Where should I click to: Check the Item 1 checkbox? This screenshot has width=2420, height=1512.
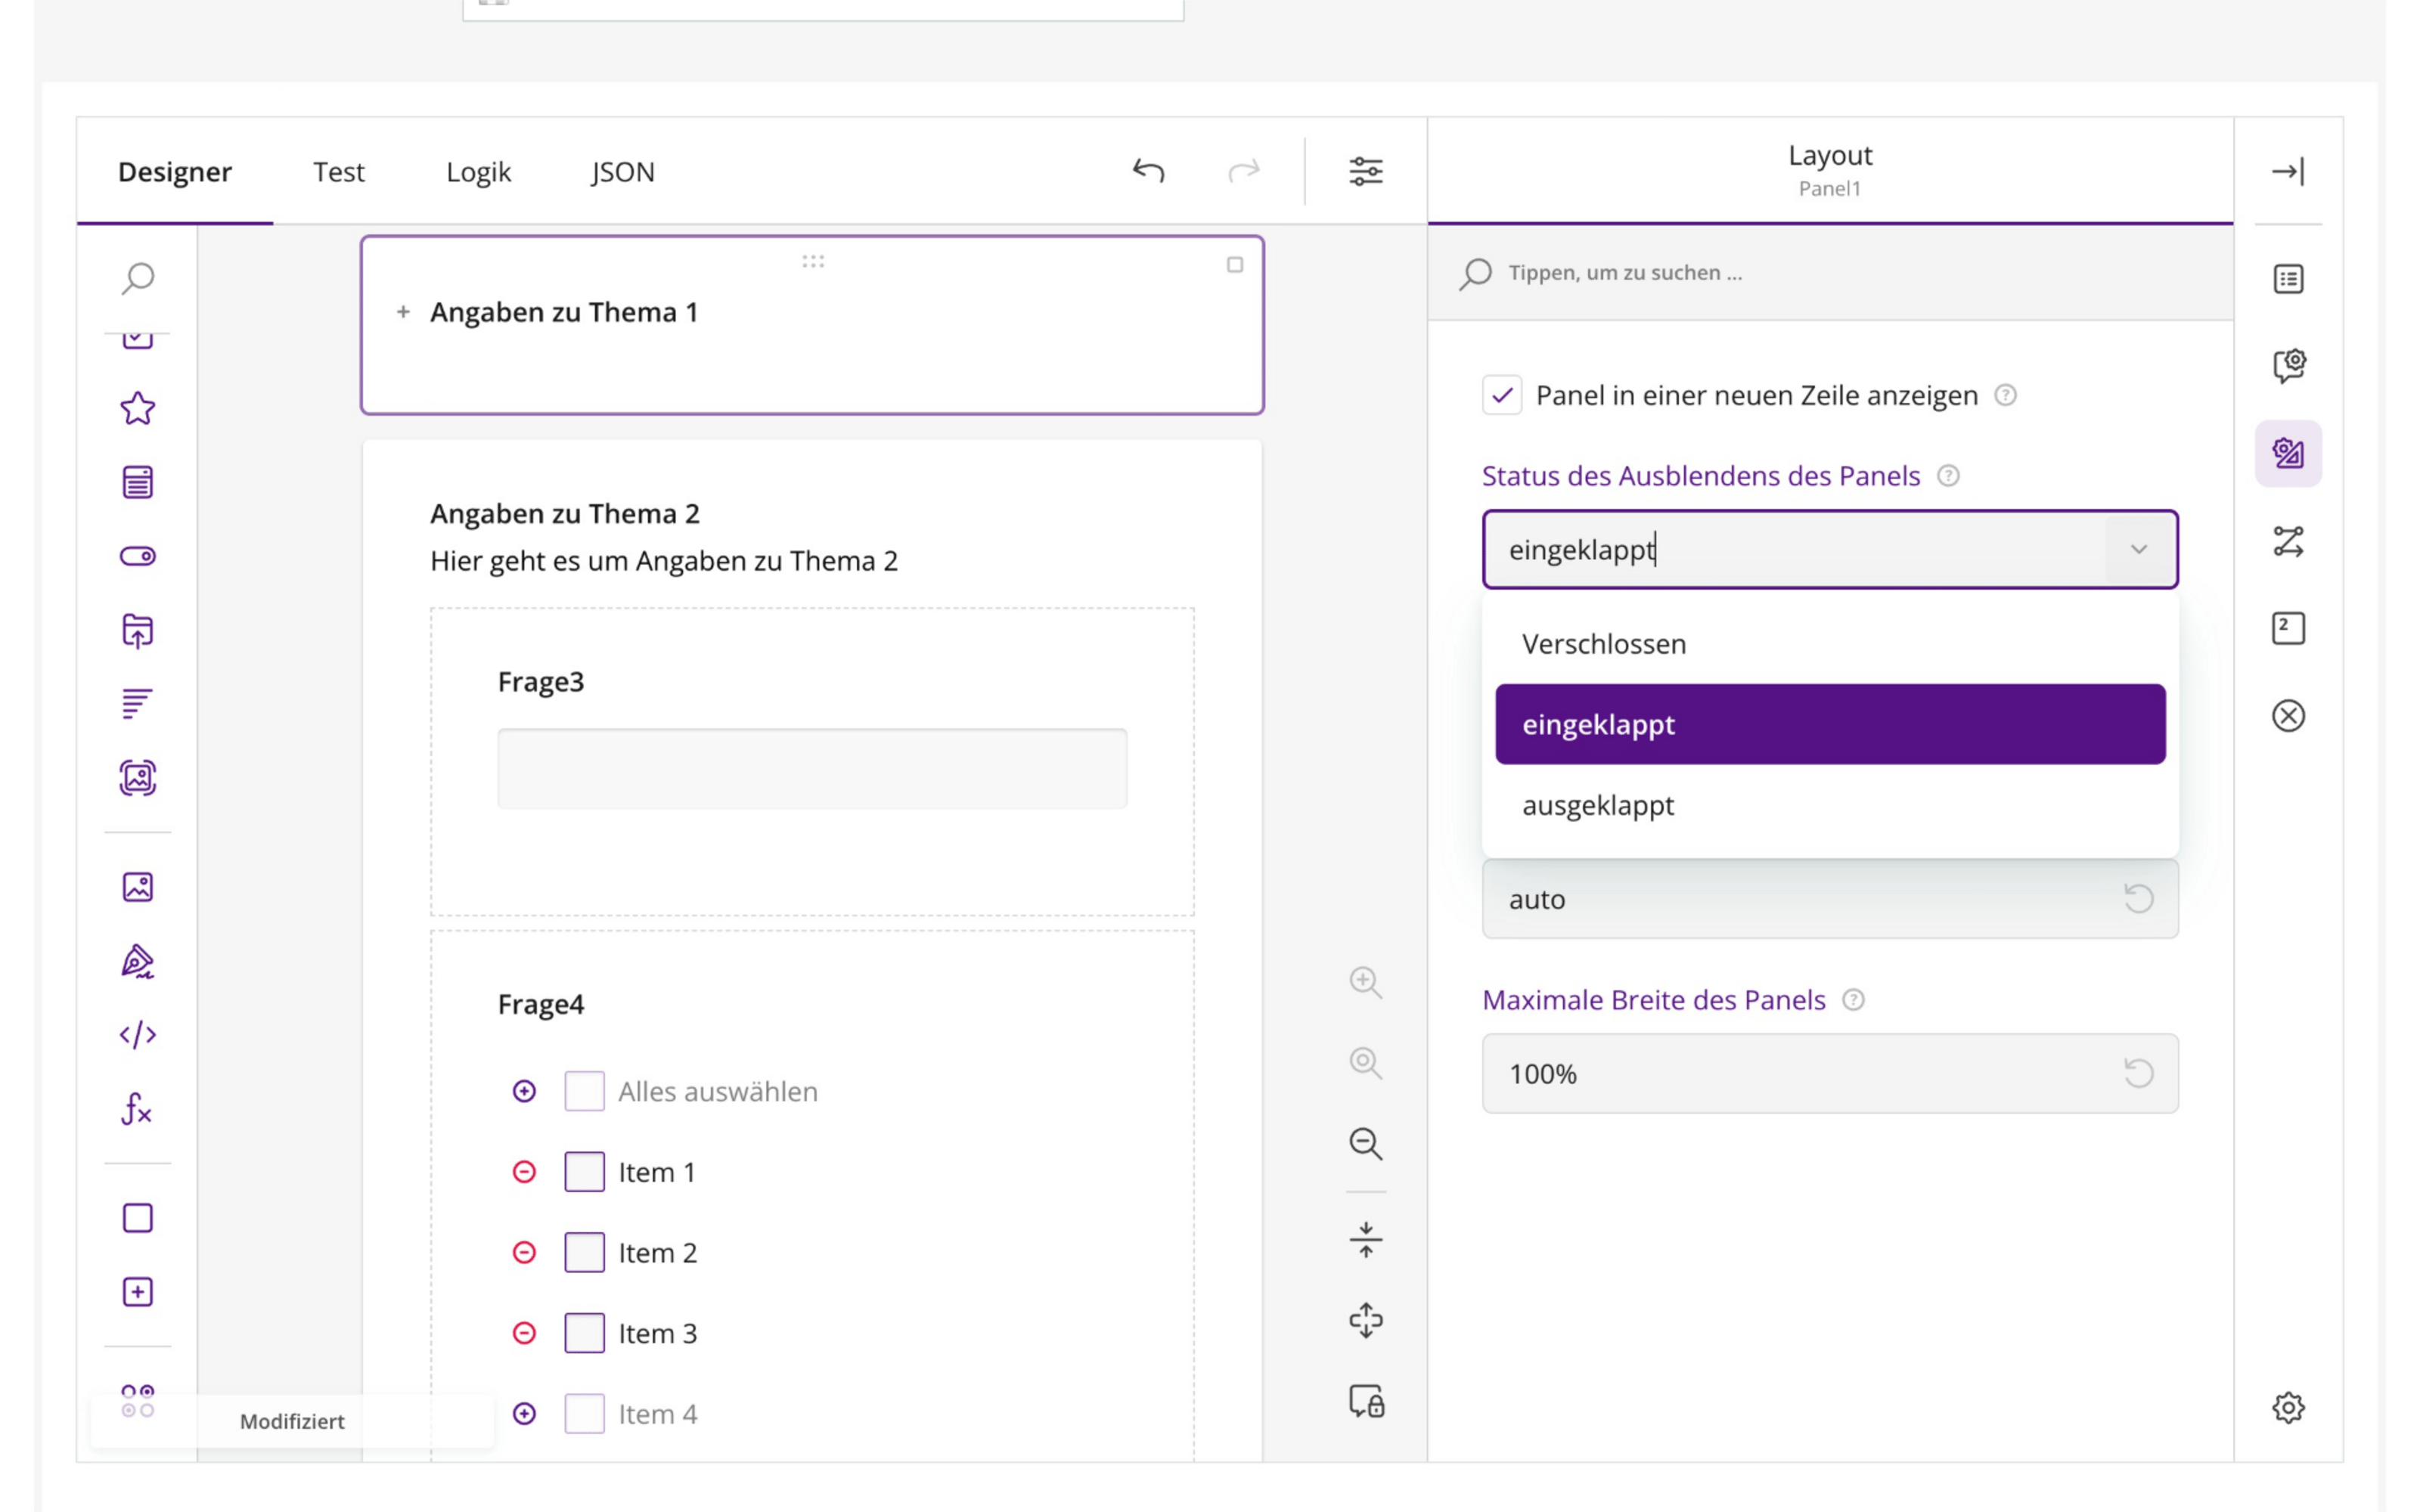click(x=584, y=1172)
